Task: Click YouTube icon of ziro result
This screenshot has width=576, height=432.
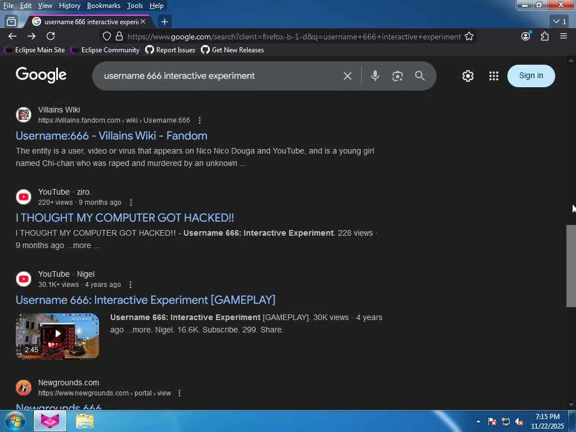Action: pyautogui.click(x=24, y=197)
